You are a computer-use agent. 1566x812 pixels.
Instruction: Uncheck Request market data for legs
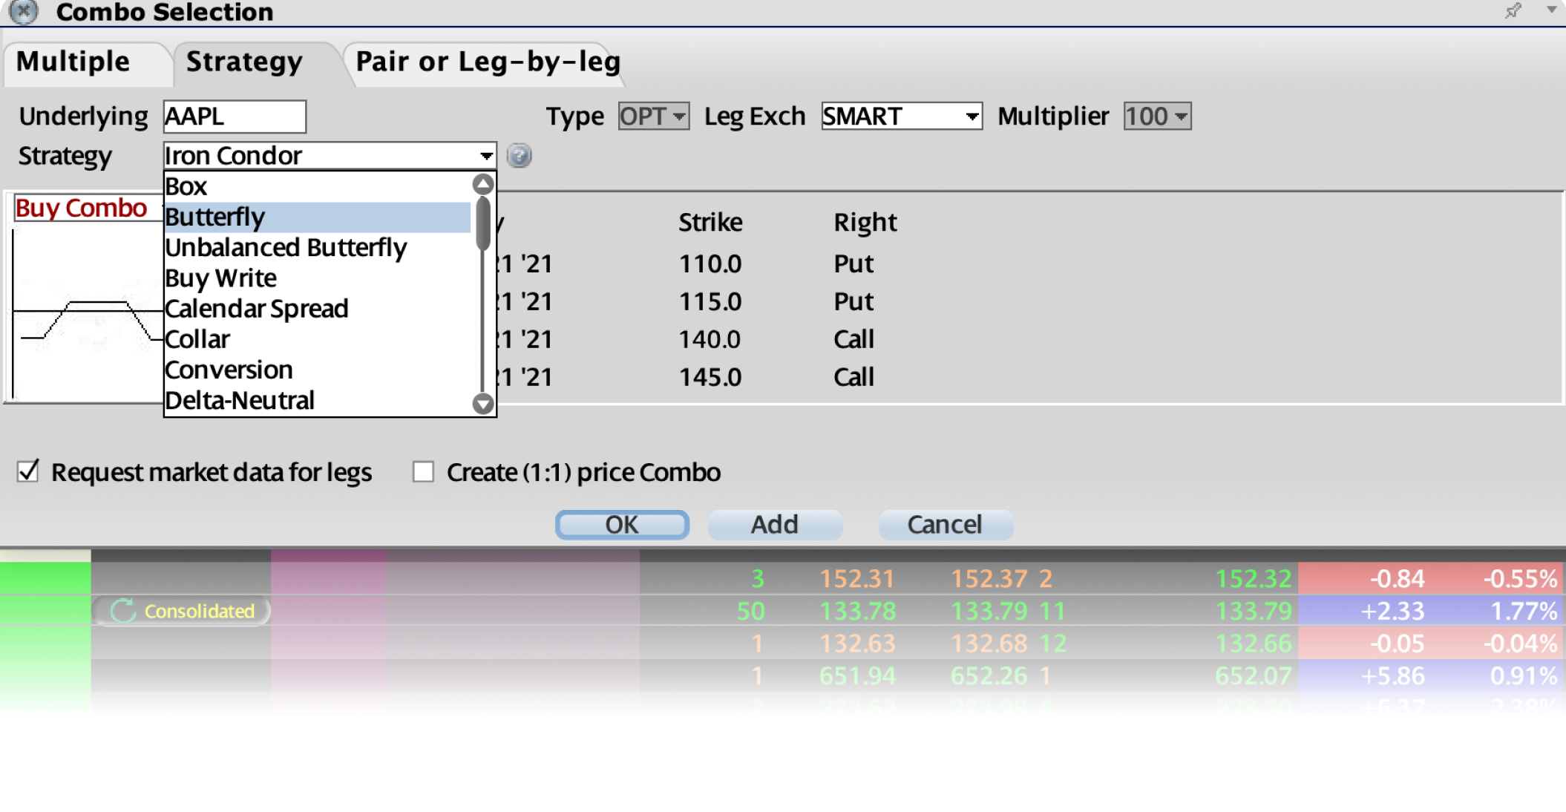pos(28,471)
